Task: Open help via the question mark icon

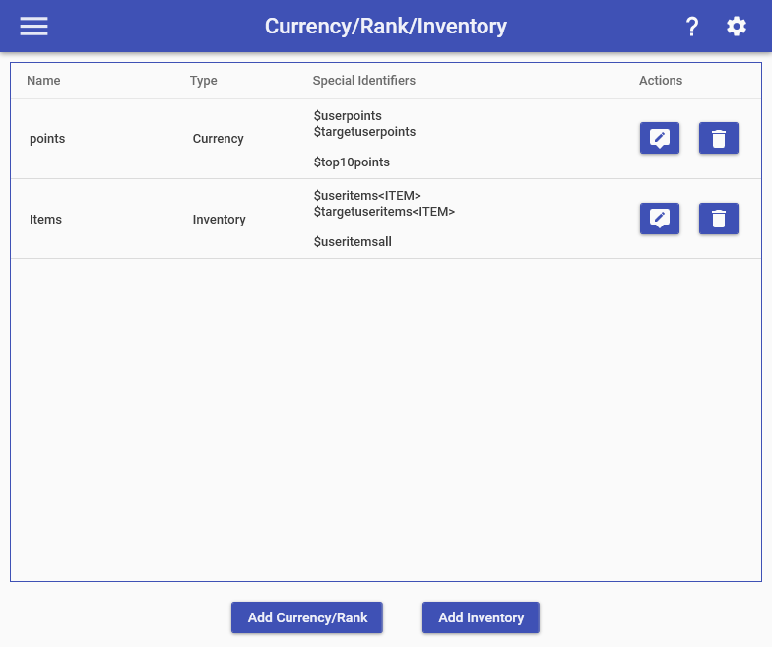Action: (x=692, y=27)
